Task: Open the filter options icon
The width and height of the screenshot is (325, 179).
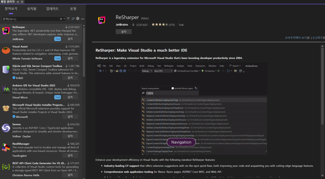Action: (x=68, y=19)
